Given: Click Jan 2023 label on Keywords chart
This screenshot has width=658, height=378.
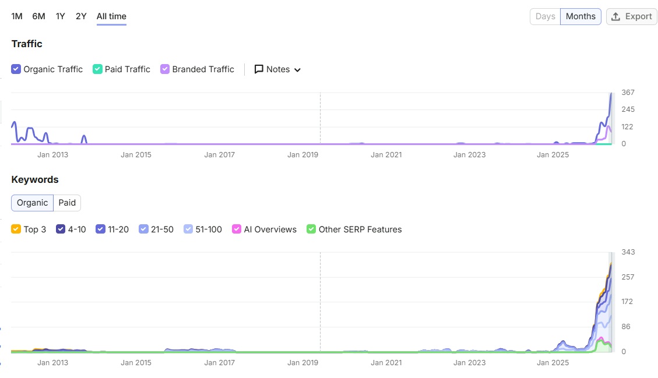Looking at the screenshot, I should pyautogui.click(x=469, y=362).
